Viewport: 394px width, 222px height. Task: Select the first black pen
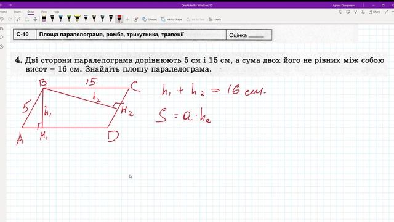[x=52, y=18]
